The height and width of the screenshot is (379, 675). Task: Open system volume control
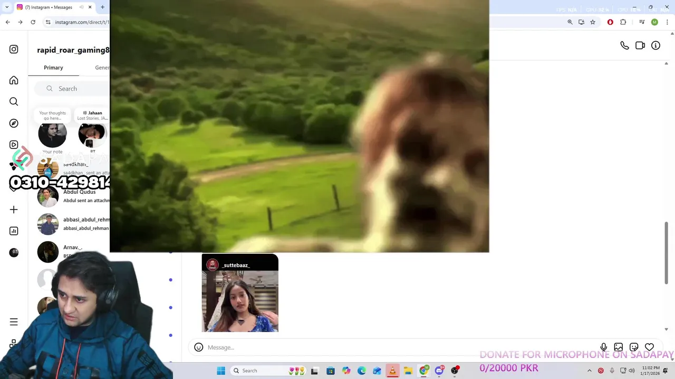coord(632,371)
